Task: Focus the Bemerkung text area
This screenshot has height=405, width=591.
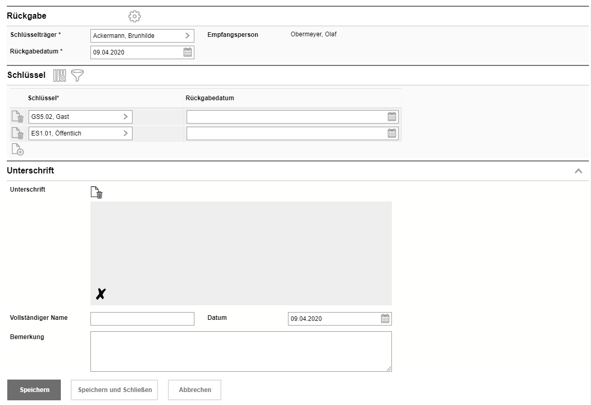Action: 241,352
